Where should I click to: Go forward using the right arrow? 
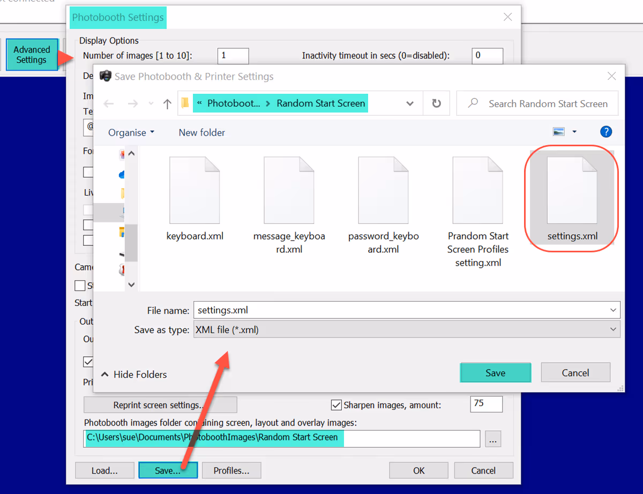[132, 104]
